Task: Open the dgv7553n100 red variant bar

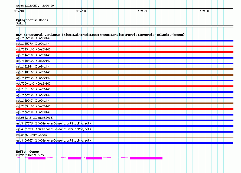Action: click(x=125, y=109)
